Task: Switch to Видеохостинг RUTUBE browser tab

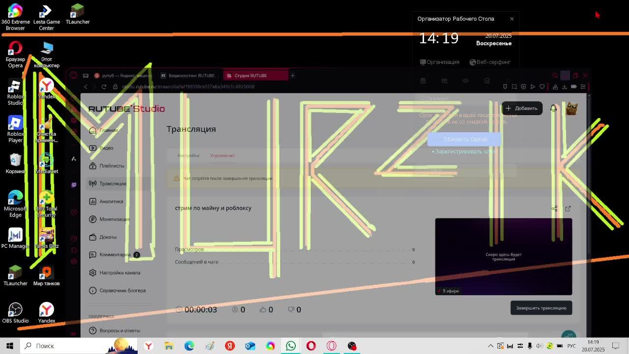Action: coord(189,75)
